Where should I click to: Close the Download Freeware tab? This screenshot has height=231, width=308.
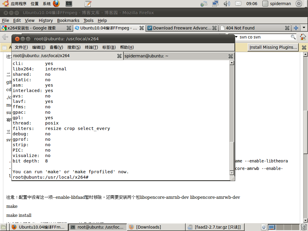click(x=214, y=28)
